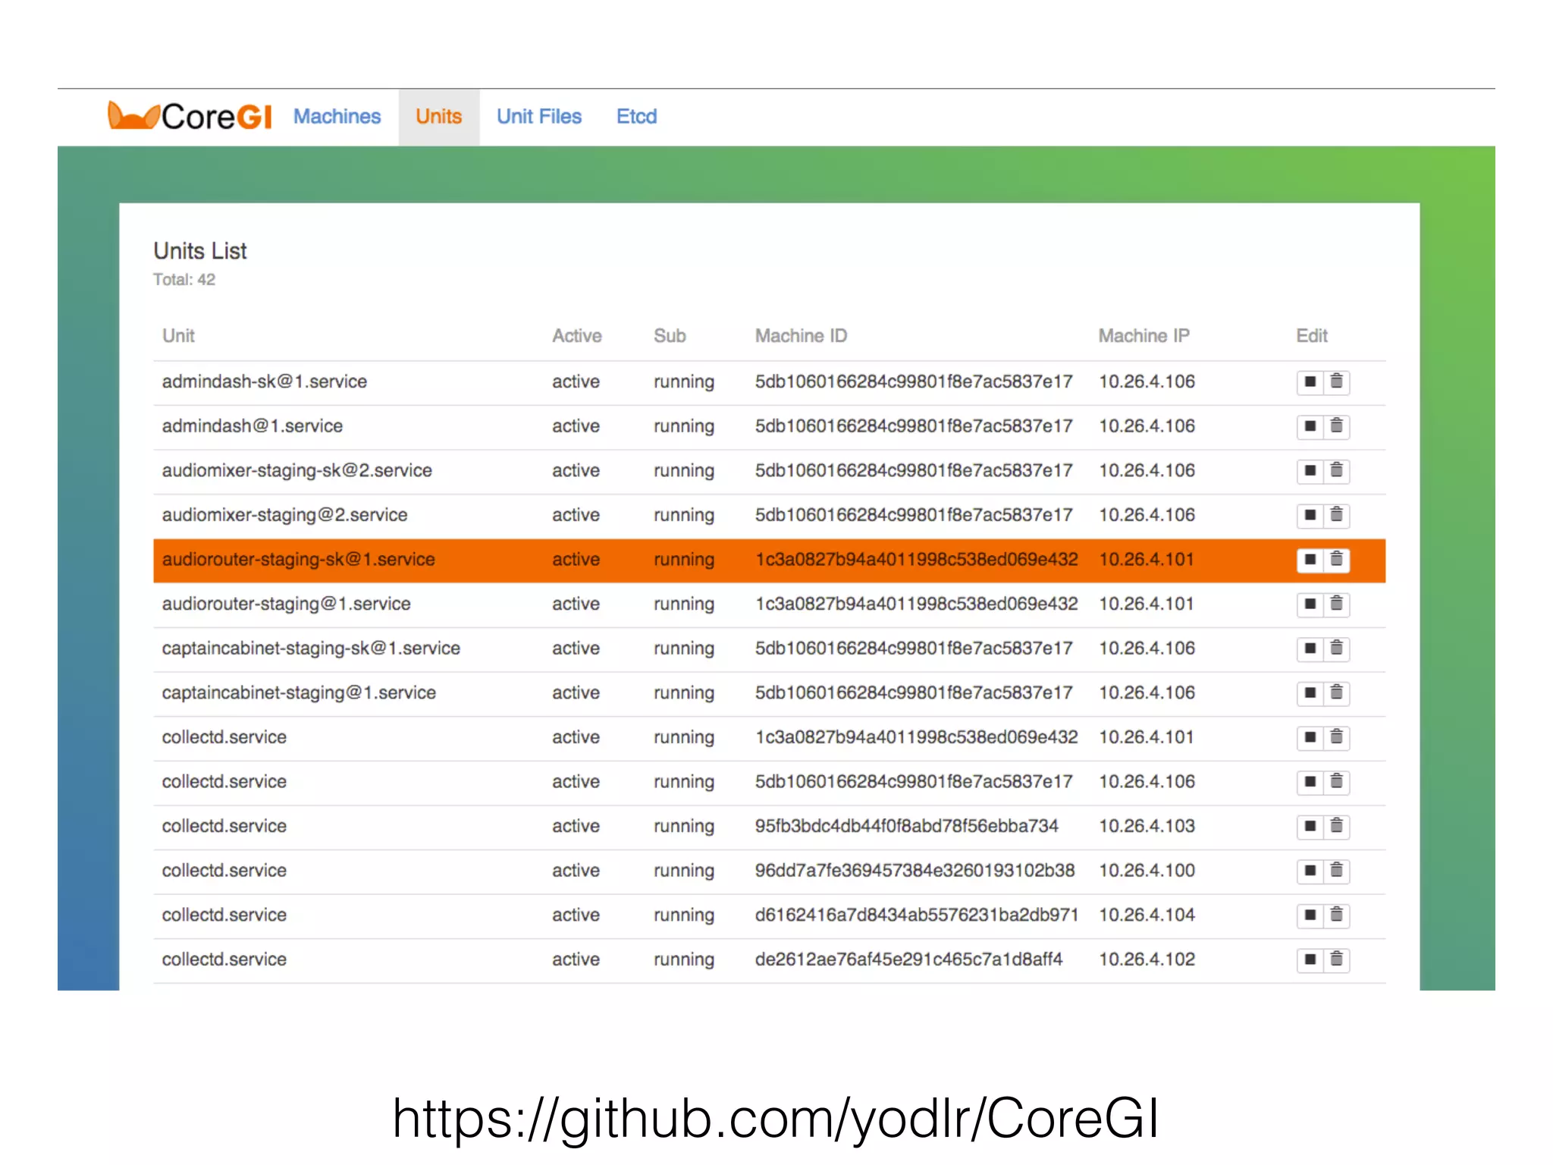Stop collectd.service on 10.26.4.106
1553x1165 pixels.
click(x=1310, y=782)
